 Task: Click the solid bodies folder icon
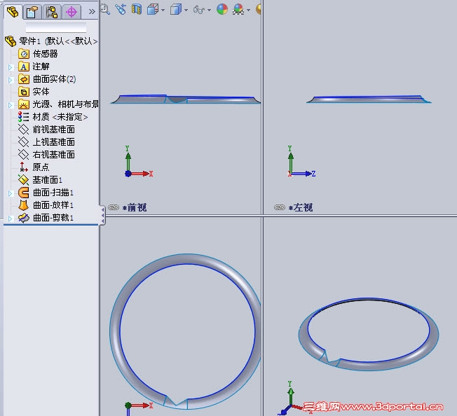pyautogui.click(x=24, y=92)
